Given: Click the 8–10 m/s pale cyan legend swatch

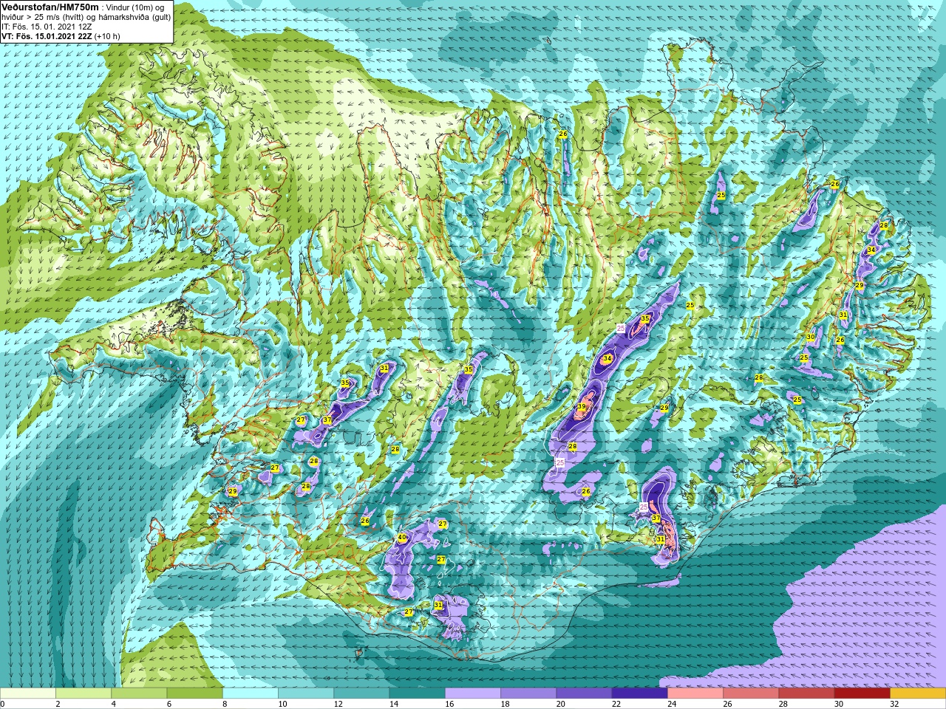Looking at the screenshot, I should click(x=251, y=693).
